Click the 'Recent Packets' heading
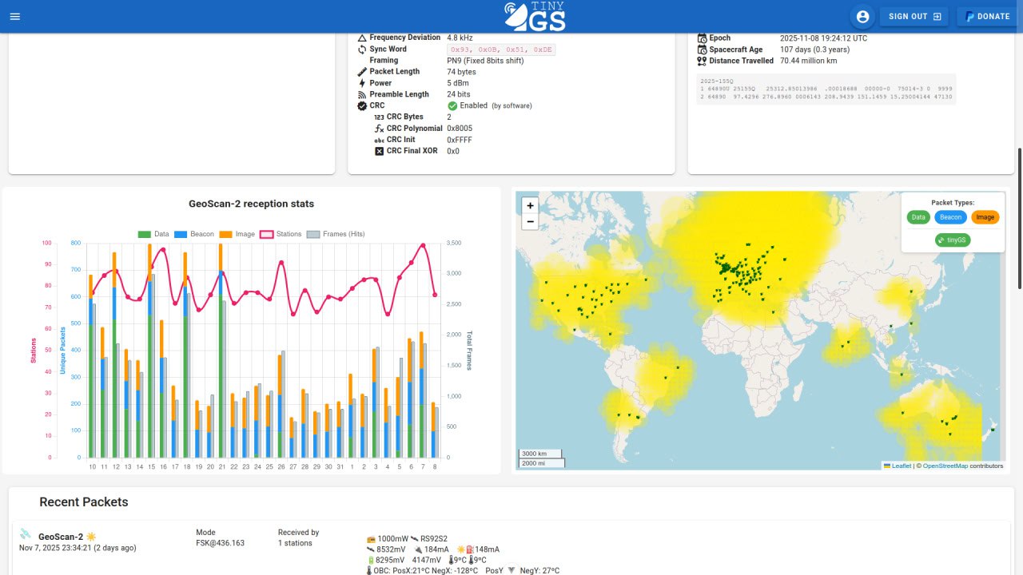Viewport: 1023px width, 575px height. click(x=84, y=502)
